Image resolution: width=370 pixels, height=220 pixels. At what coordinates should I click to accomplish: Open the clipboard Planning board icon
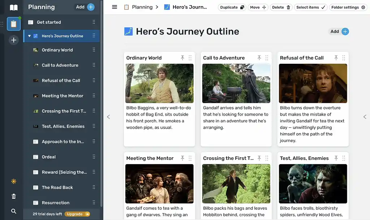[14, 24]
